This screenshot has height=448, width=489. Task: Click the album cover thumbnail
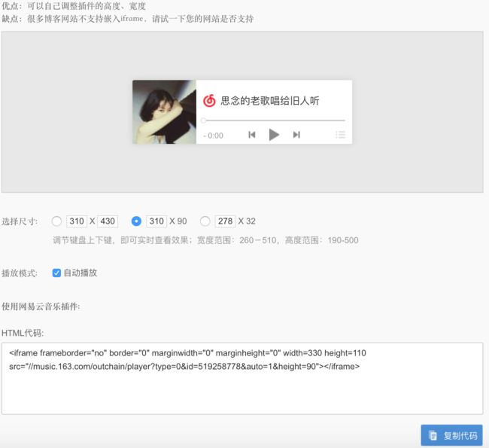click(x=164, y=111)
